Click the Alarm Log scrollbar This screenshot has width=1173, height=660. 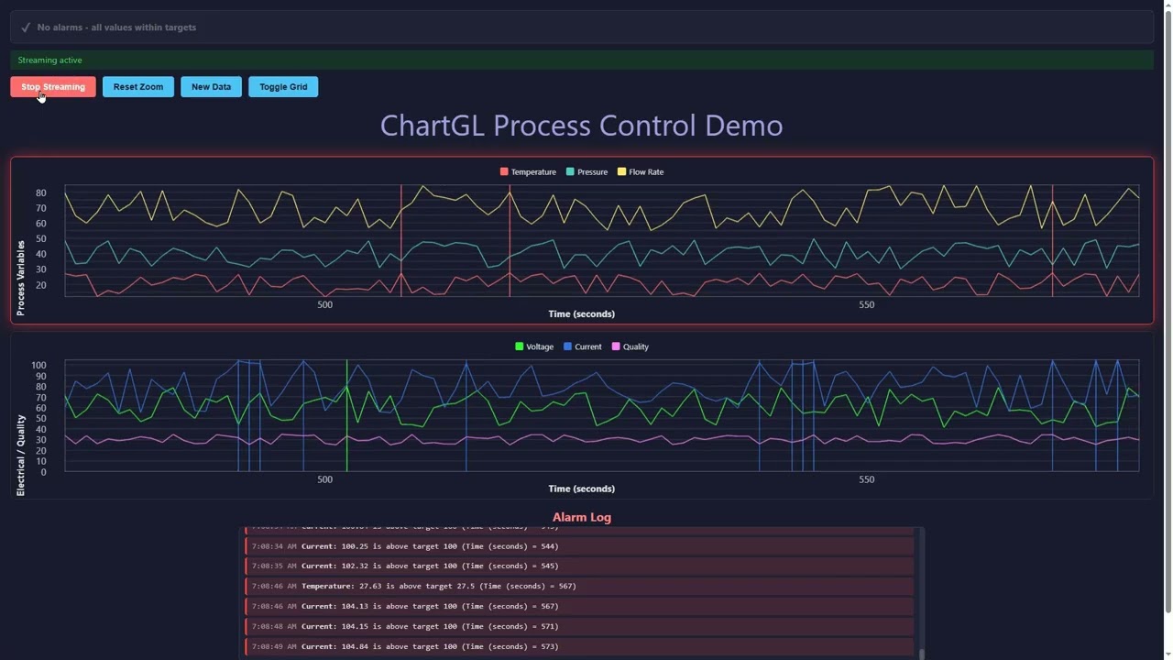[x=921, y=593]
